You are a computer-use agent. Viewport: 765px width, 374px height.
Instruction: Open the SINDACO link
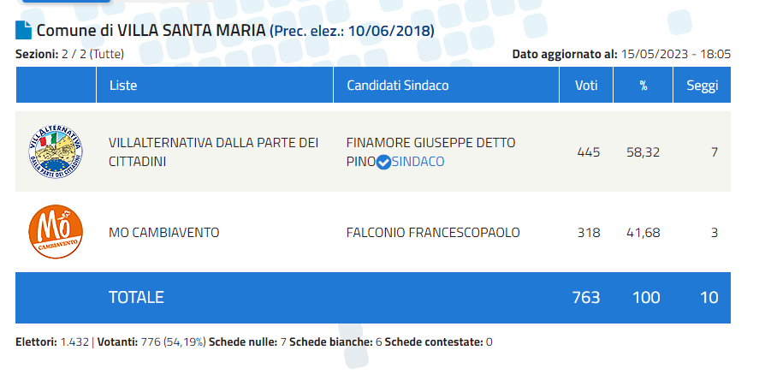click(418, 162)
